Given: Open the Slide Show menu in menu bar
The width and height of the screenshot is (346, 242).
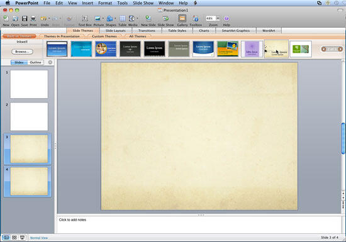Looking at the screenshot, I should click(x=143, y=3).
